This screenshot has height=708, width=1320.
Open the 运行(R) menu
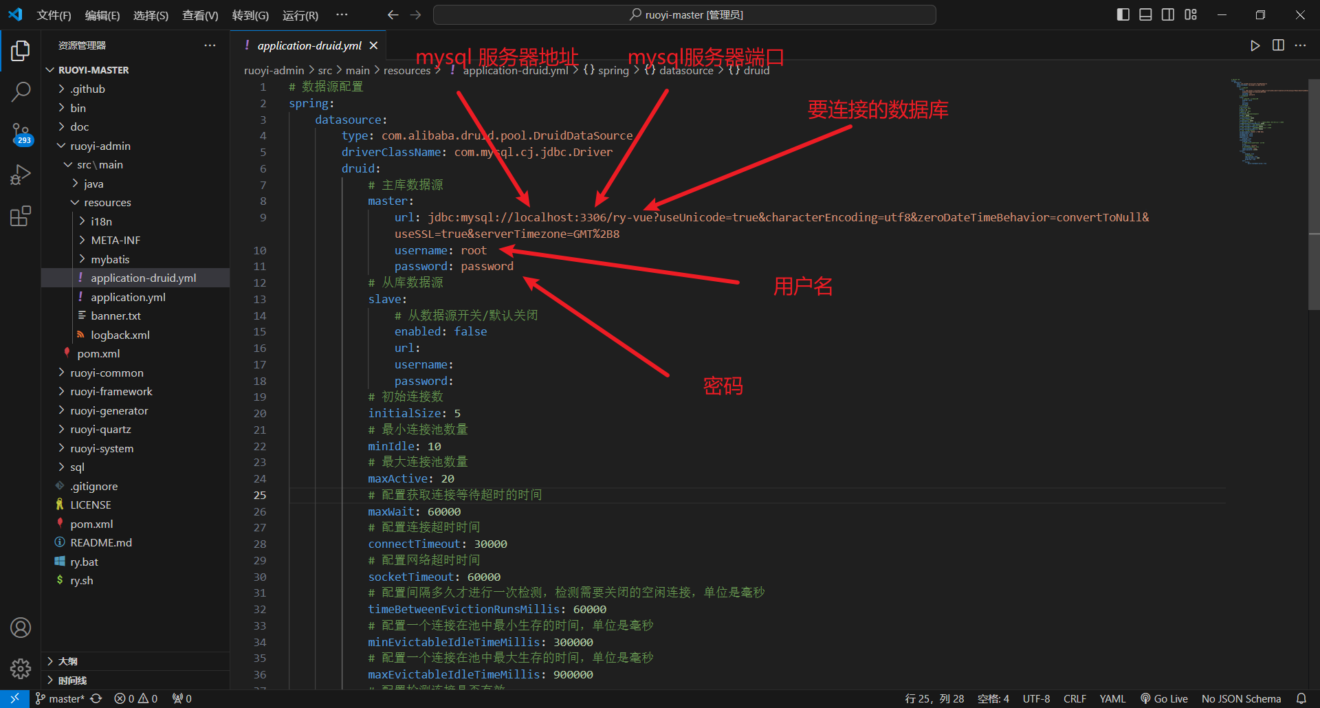(300, 15)
